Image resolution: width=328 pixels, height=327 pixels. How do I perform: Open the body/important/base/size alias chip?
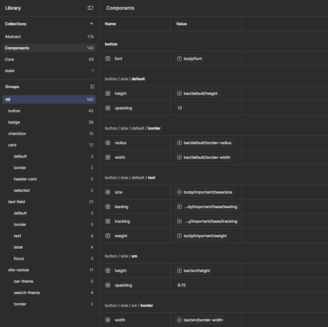[x=204, y=192]
